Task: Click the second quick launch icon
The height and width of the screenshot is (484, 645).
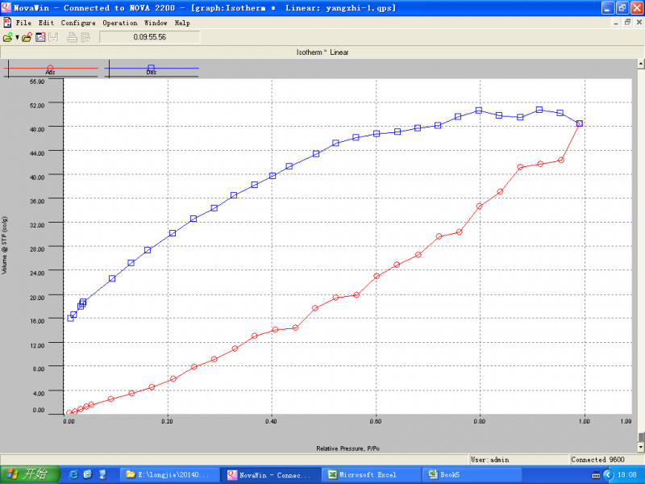Action: [88, 474]
